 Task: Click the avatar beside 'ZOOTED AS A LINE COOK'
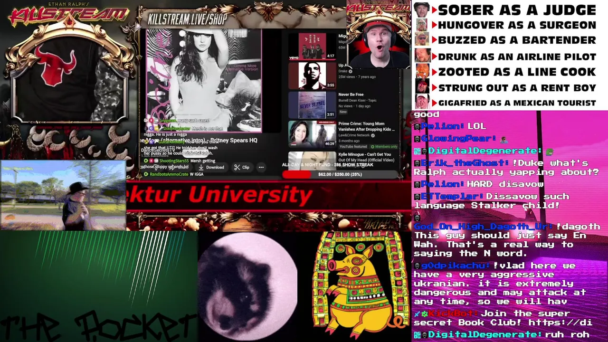[421, 71]
